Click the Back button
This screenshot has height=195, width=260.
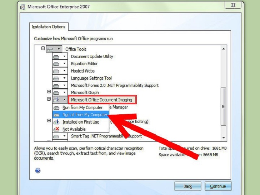(188, 186)
